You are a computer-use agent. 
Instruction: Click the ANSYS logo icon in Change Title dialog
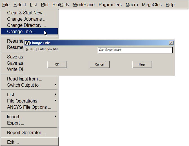click(x=27, y=43)
